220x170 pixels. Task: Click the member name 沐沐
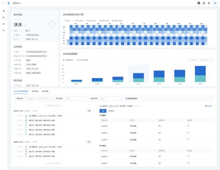18,25
